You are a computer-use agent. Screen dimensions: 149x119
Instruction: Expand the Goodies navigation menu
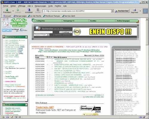[x=92, y=21]
